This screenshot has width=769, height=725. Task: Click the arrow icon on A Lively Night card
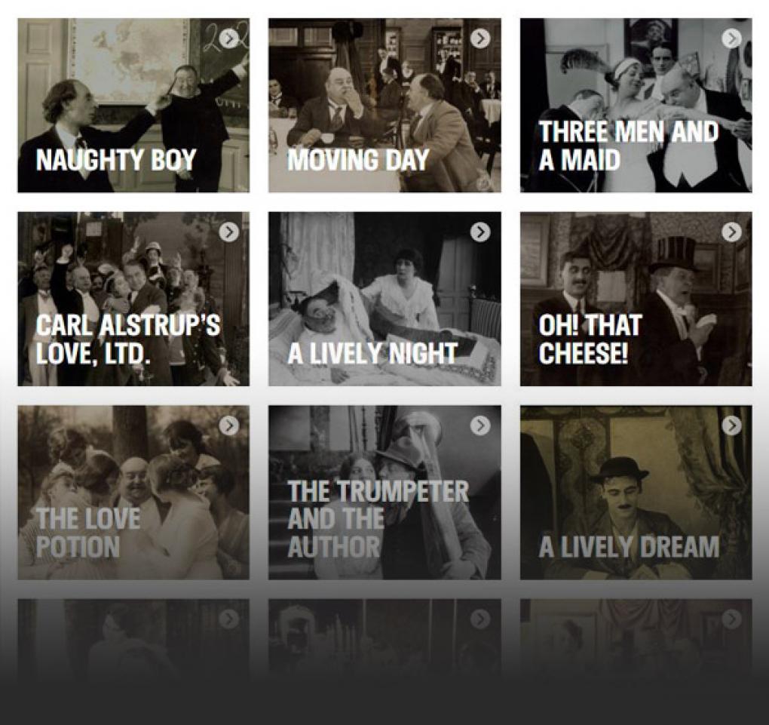coord(480,232)
